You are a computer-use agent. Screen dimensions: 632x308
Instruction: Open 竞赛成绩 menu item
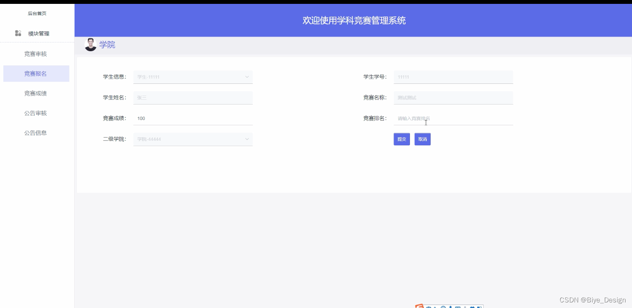pyautogui.click(x=36, y=93)
